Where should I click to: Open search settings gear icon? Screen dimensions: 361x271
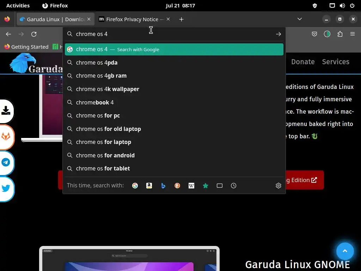click(x=279, y=186)
